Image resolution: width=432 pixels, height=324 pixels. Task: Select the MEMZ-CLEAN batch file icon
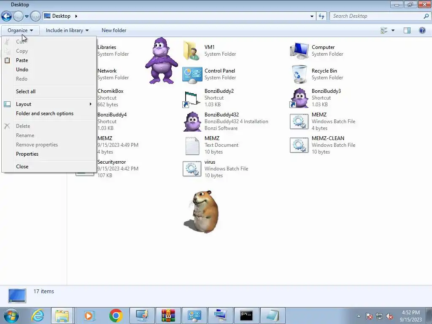pos(299,145)
